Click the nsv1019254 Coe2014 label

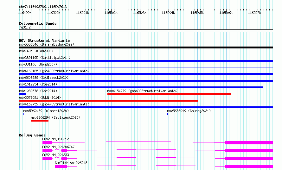click(38, 84)
